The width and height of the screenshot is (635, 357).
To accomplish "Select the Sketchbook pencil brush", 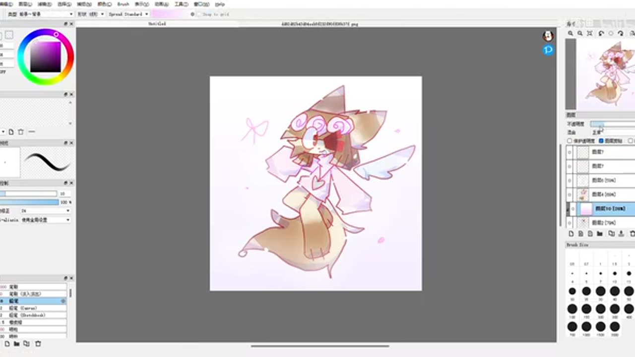I will (34, 315).
